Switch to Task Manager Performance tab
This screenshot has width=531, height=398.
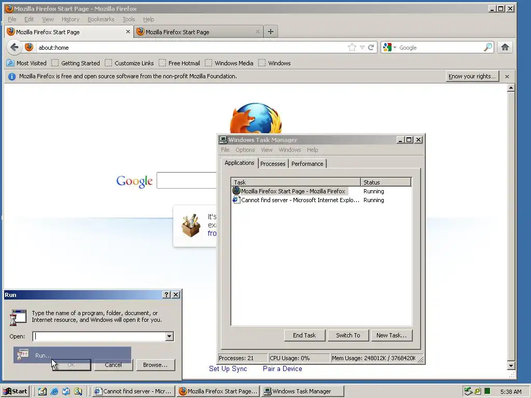pos(308,164)
